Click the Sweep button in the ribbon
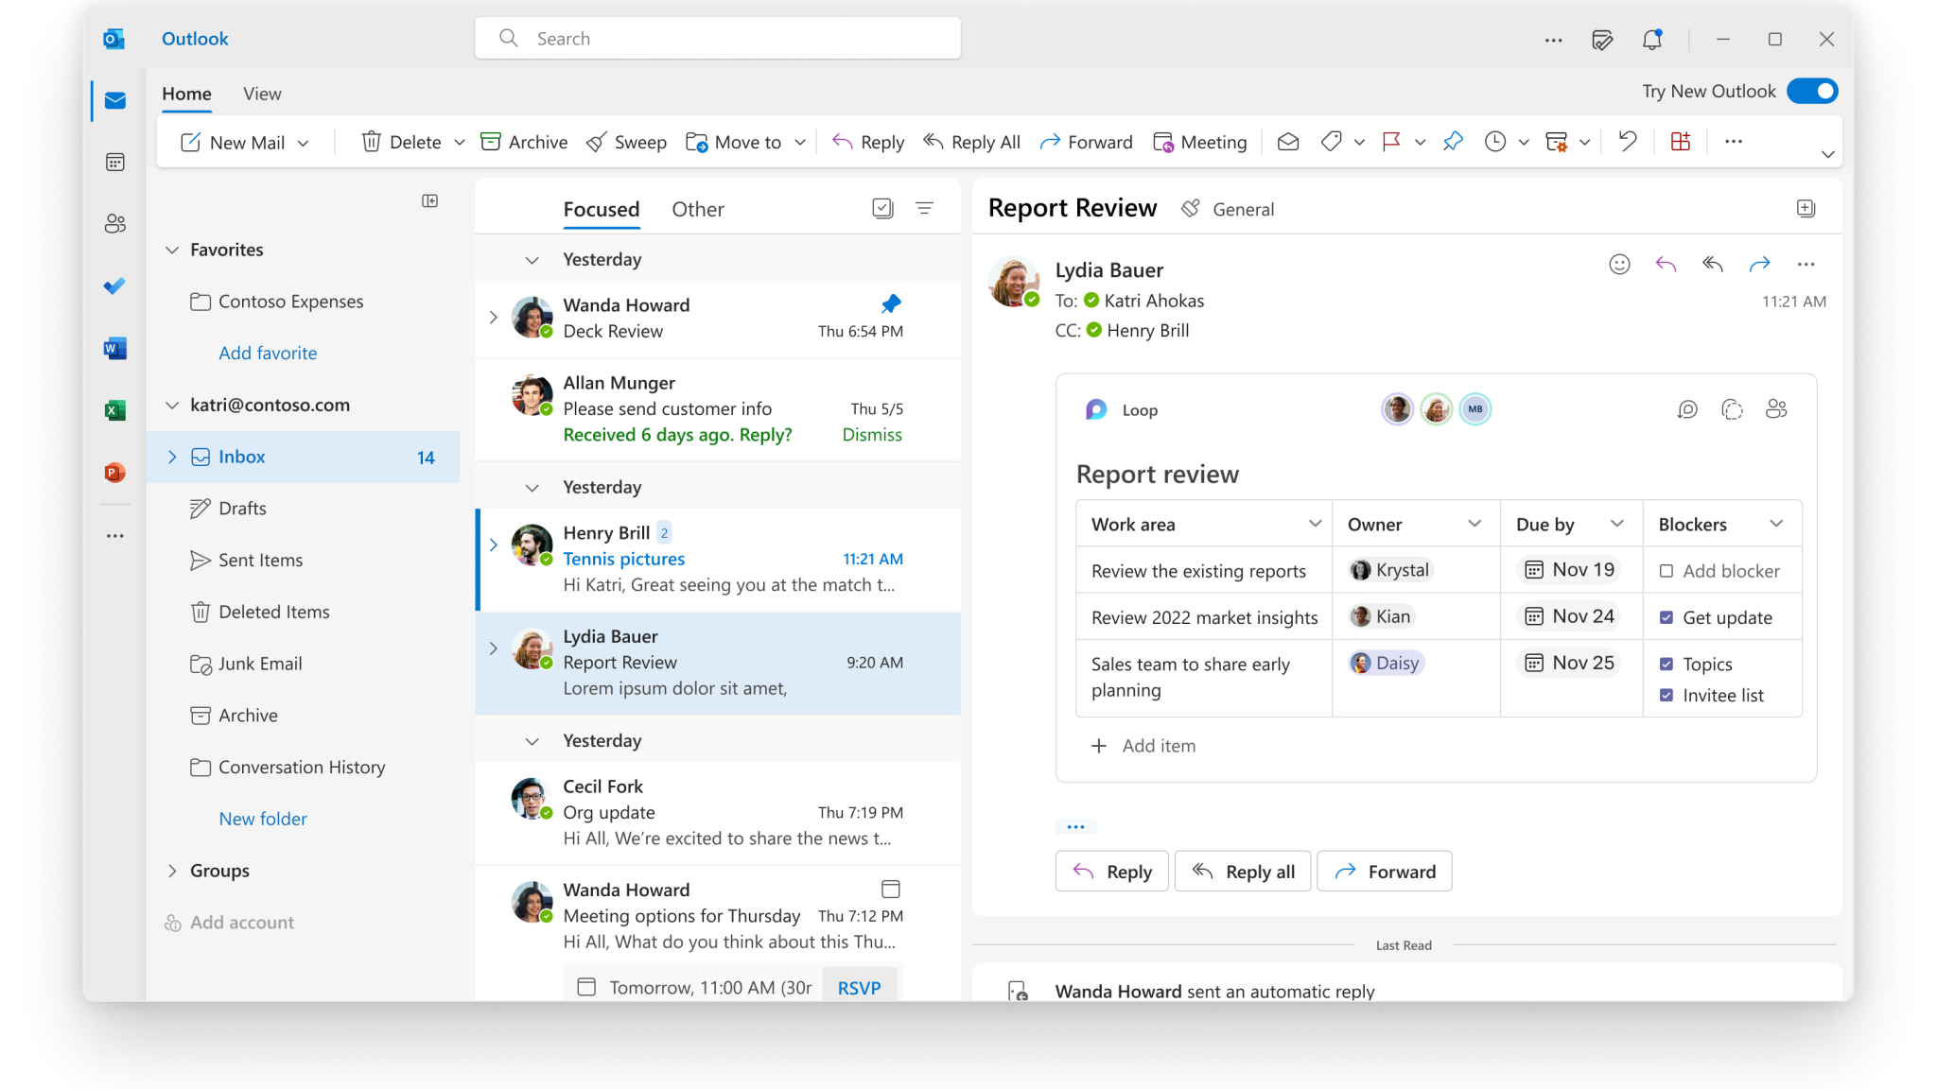This screenshot has height=1089, width=1937. pyautogui.click(x=626, y=143)
